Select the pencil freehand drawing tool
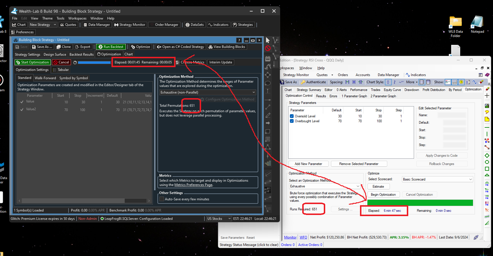 pos(268,115)
